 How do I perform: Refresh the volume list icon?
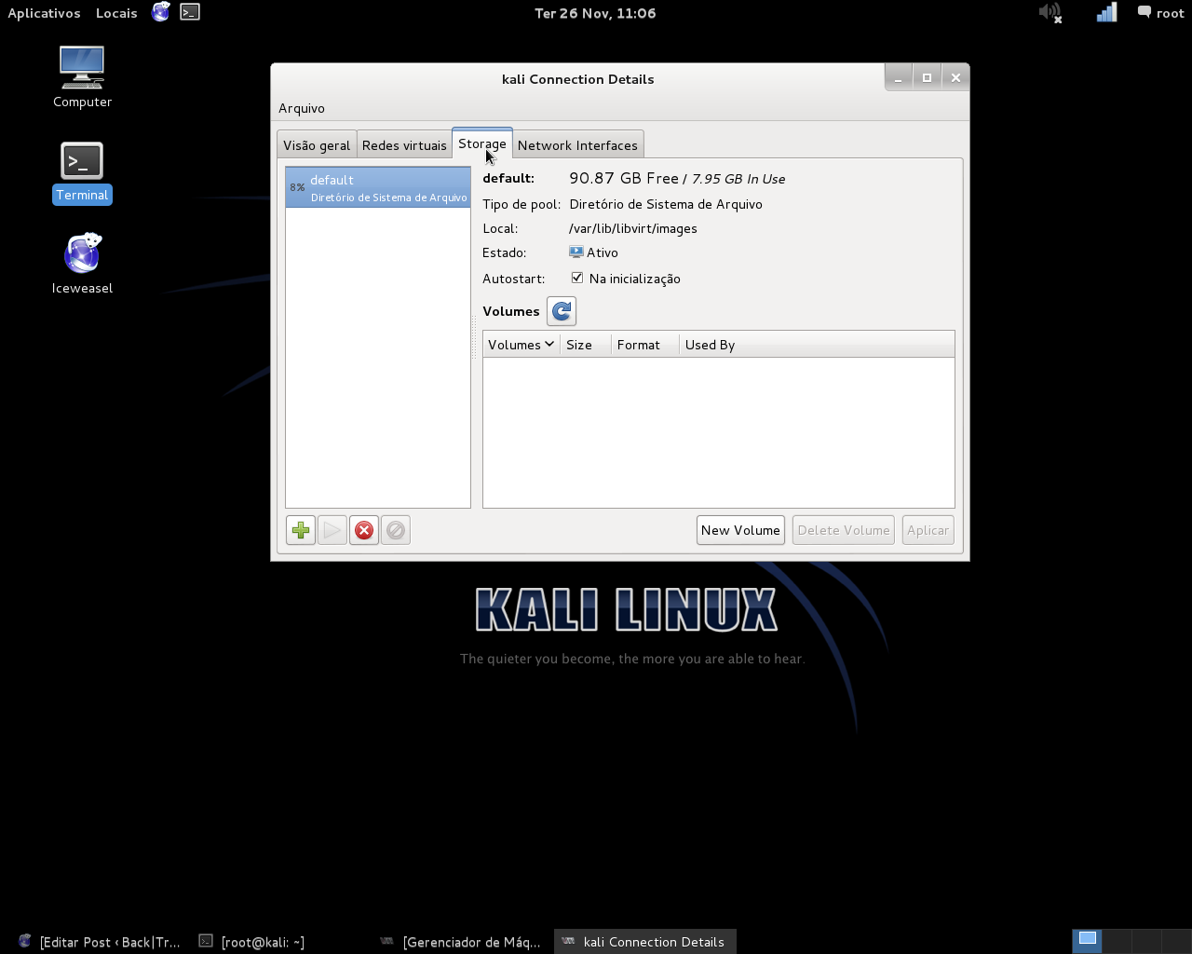[562, 311]
